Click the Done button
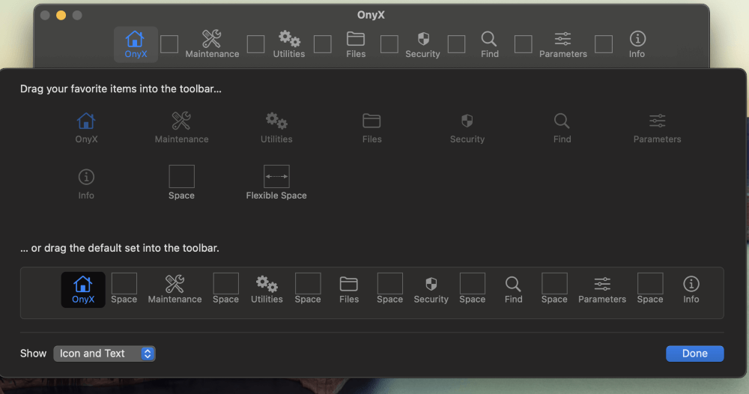The height and width of the screenshot is (394, 749). point(694,354)
